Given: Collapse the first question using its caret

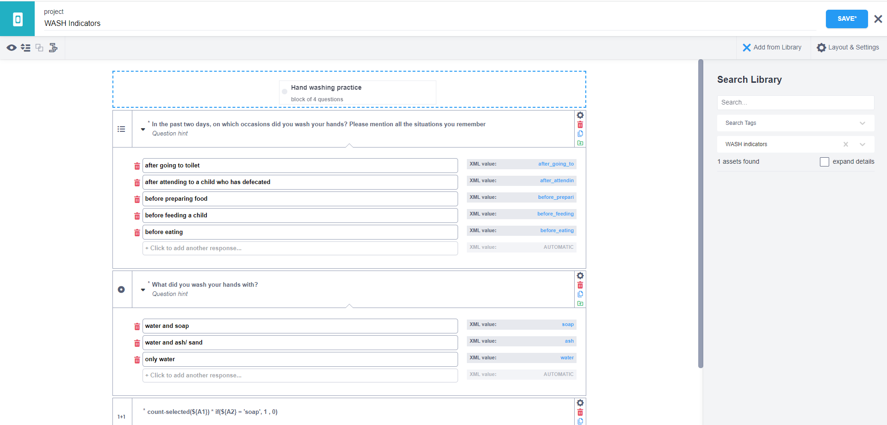Looking at the screenshot, I should pos(143,129).
